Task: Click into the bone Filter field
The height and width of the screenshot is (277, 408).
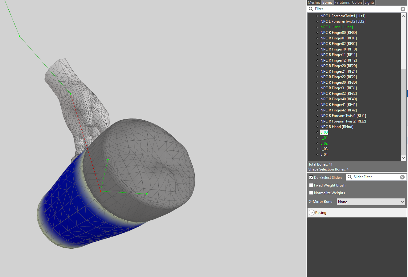Action: click(357, 9)
